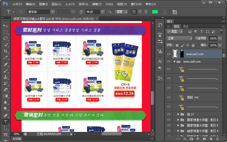This screenshot has width=227, height=142.
Task: Toggle the lock transparent pixels button
Action: (177, 45)
